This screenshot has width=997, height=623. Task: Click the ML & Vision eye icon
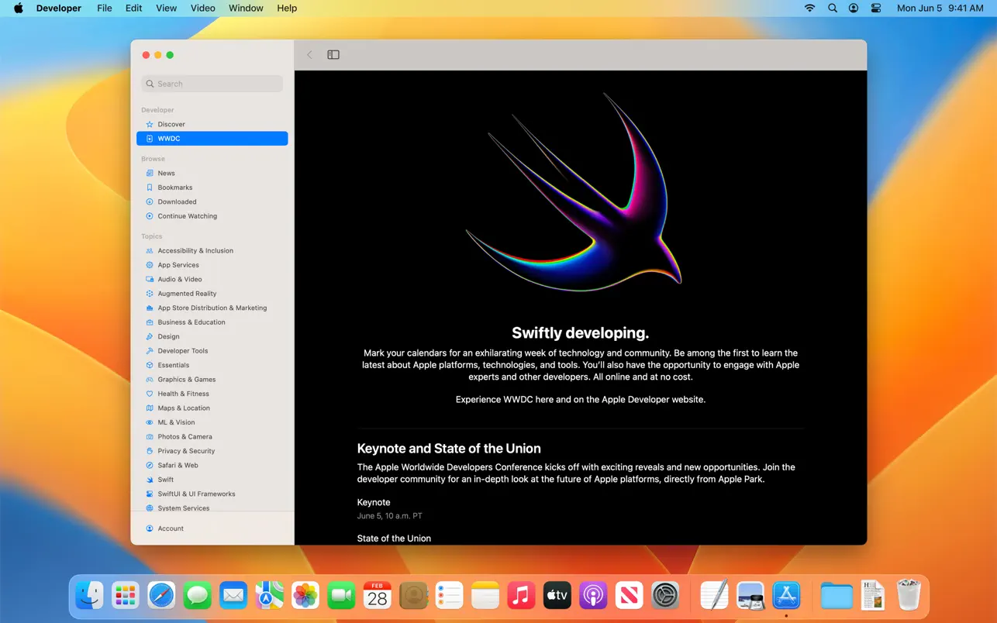click(x=150, y=422)
